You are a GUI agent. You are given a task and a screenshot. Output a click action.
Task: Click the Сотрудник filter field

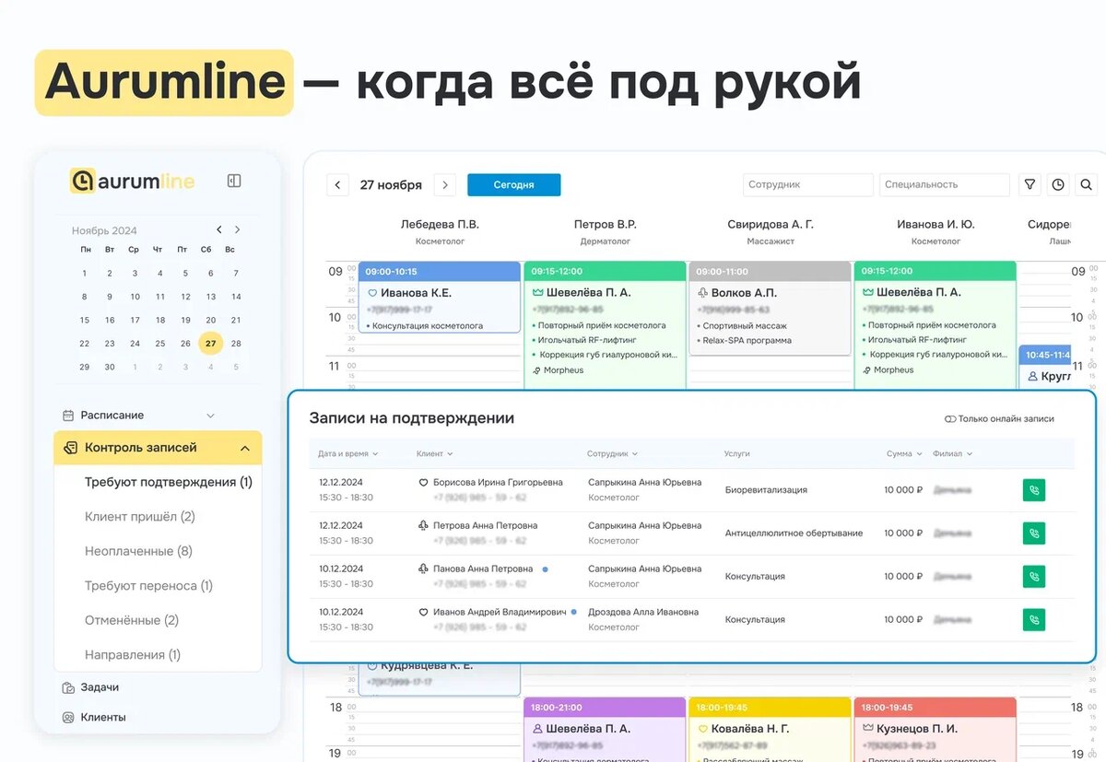point(808,184)
